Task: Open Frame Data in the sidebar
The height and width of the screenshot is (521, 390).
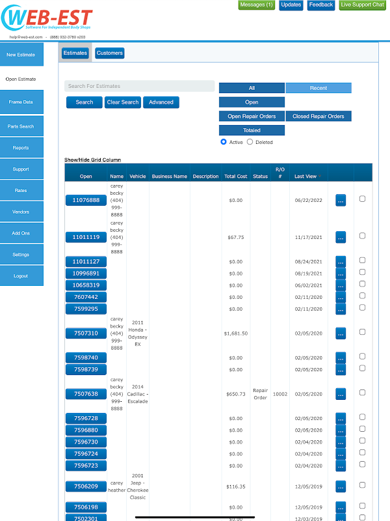Action: click(21, 102)
